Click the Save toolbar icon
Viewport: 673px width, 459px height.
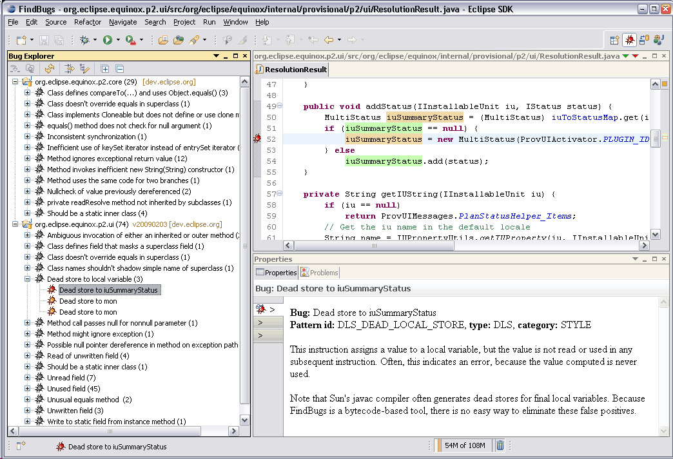[44, 40]
